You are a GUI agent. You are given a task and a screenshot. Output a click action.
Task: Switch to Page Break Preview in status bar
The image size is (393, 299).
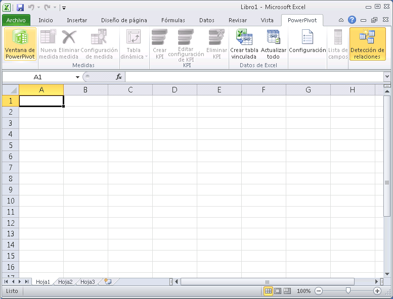[x=287, y=291]
